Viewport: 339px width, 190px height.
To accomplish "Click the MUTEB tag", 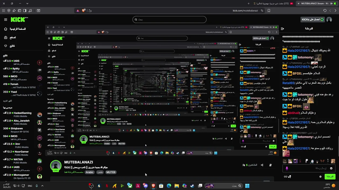I will (x=111, y=172).
